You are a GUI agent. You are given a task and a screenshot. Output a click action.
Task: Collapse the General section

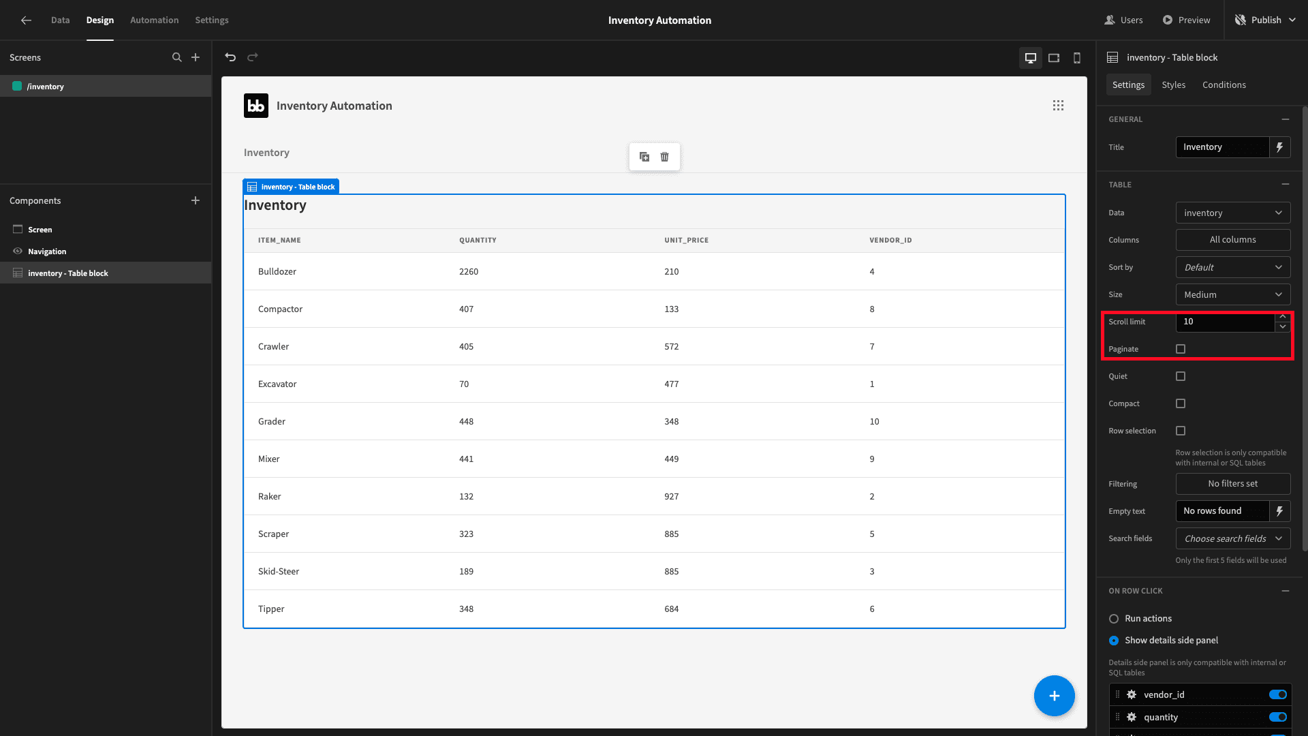point(1286,119)
